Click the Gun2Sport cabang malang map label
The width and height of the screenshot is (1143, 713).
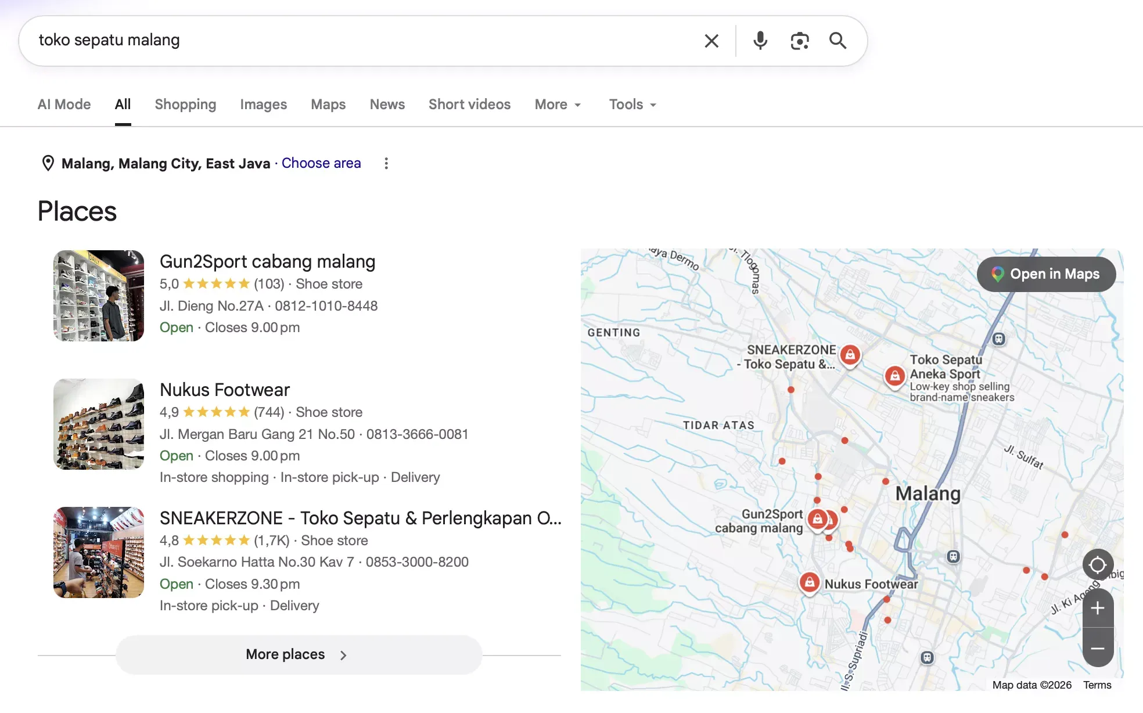tap(759, 521)
